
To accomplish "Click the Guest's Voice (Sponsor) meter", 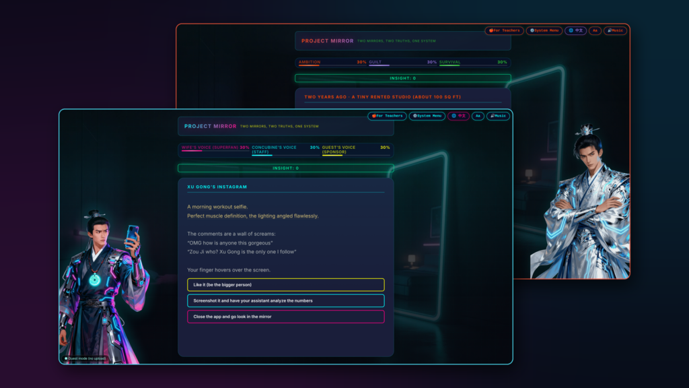I will click(x=356, y=150).
